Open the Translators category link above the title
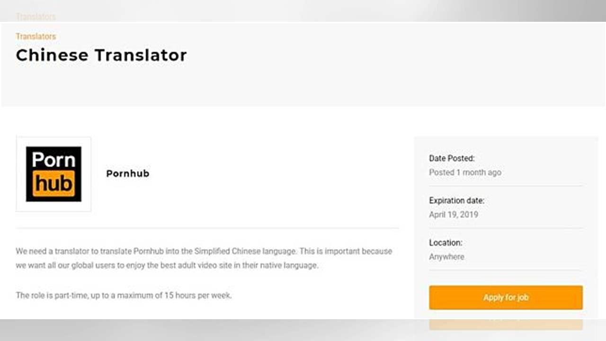Viewport: 606px width, 341px height. tap(36, 36)
